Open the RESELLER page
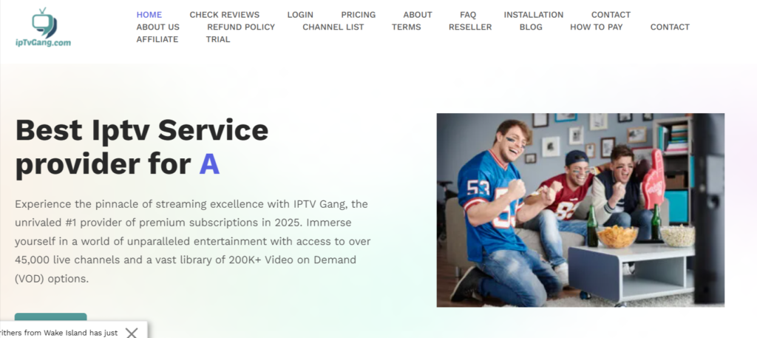 point(470,27)
